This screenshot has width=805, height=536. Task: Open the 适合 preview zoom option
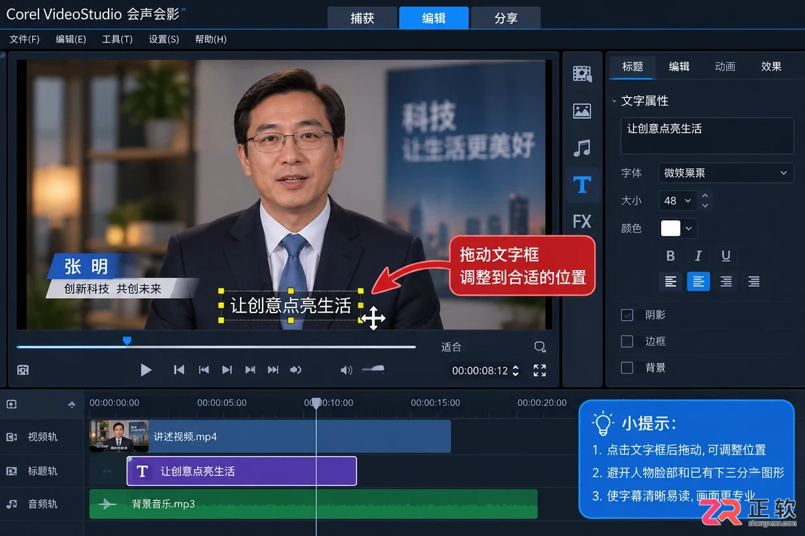click(x=451, y=347)
